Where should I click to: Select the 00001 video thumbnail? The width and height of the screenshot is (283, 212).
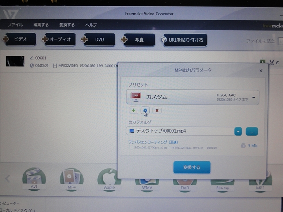click(x=15, y=61)
